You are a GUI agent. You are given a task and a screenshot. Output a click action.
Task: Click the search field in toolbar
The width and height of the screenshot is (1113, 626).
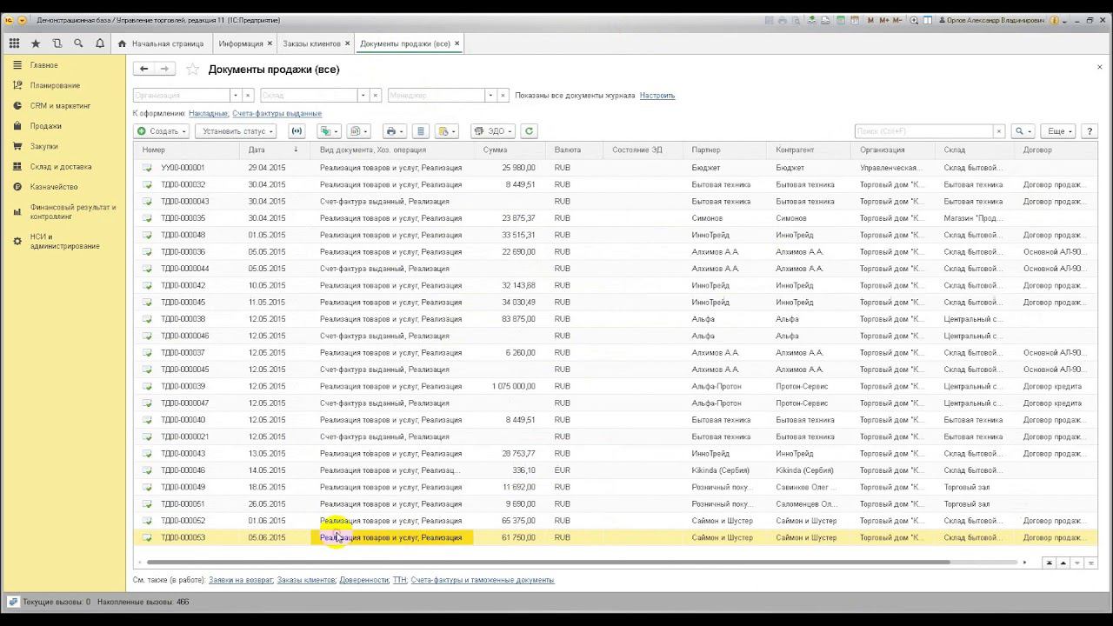(923, 131)
